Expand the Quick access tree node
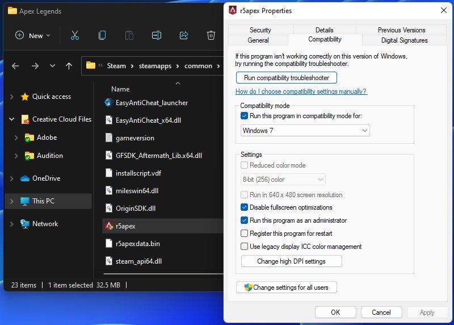454x325 pixels. click(x=11, y=97)
